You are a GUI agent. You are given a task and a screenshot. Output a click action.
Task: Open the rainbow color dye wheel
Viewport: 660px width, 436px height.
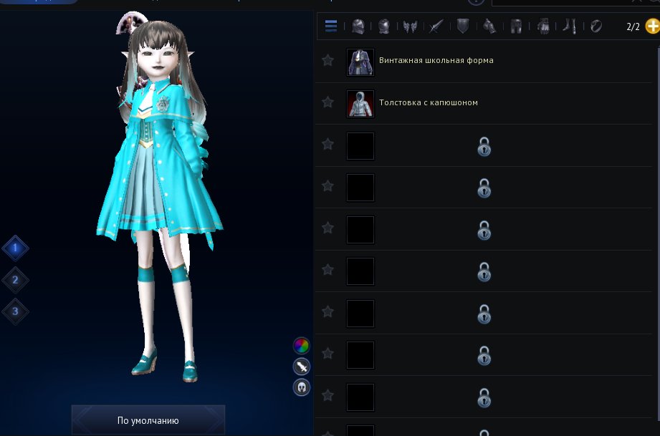click(302, 346)
